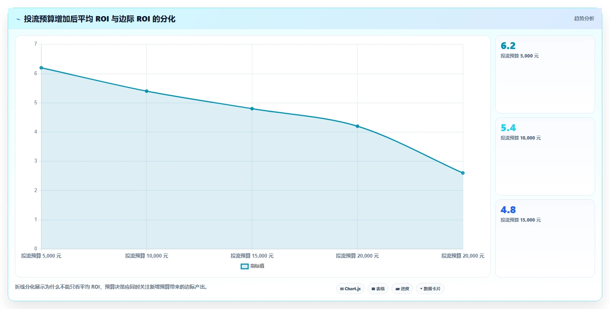Click the 表格 tag

coord(378,289)
